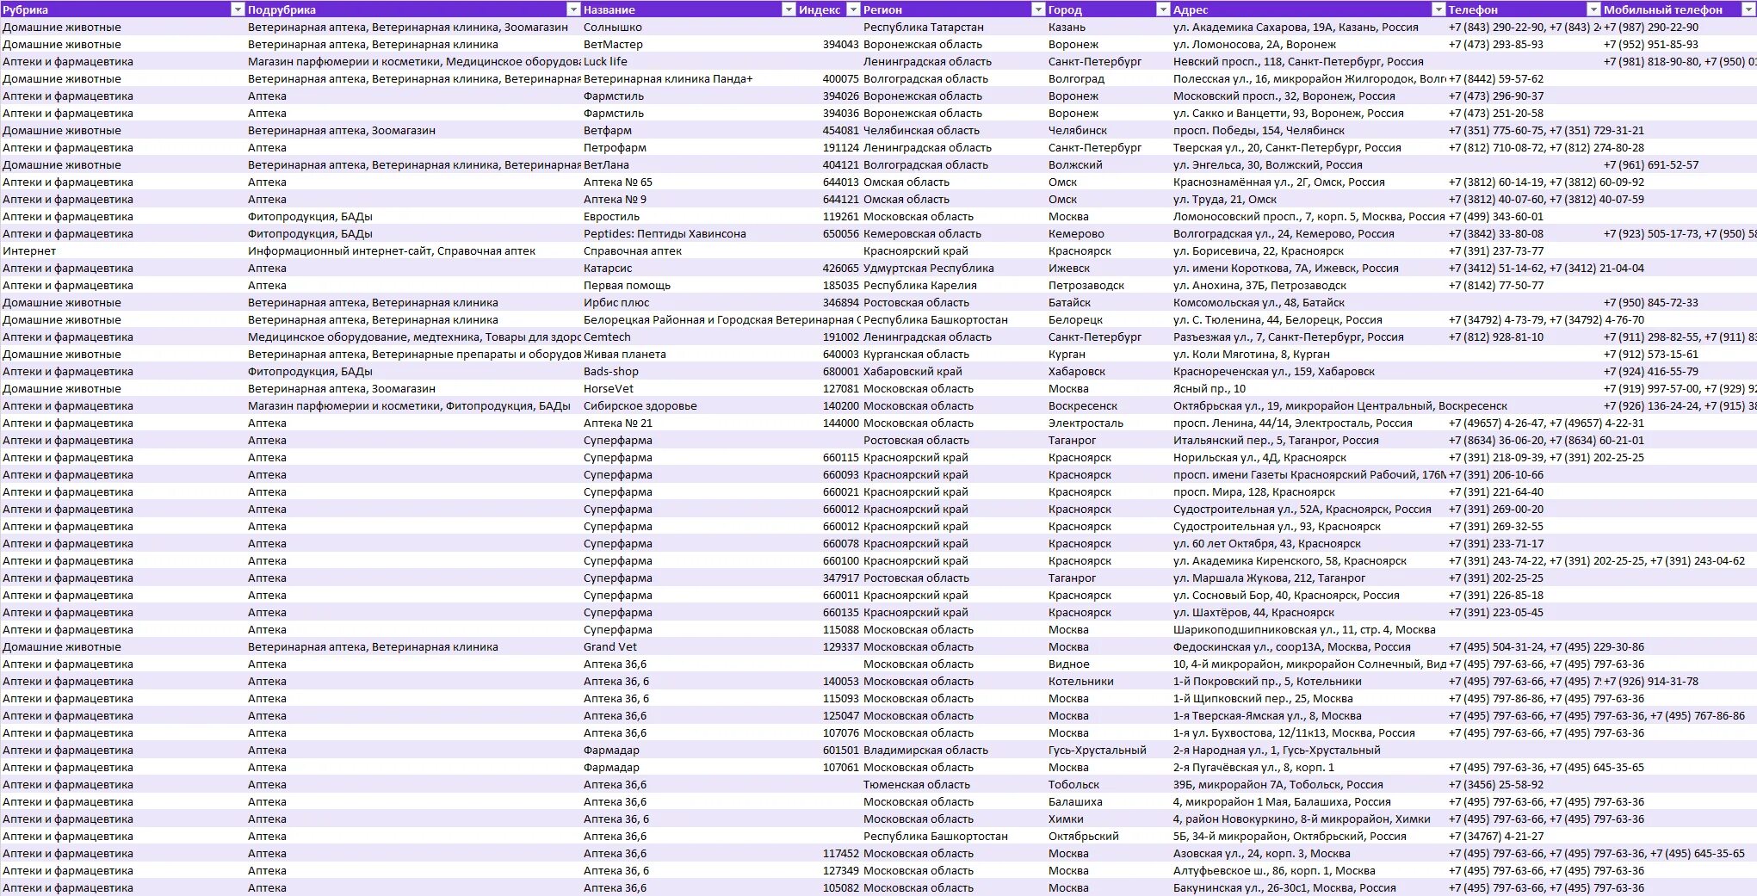Click the HorseVet name cell

[689, 388]
